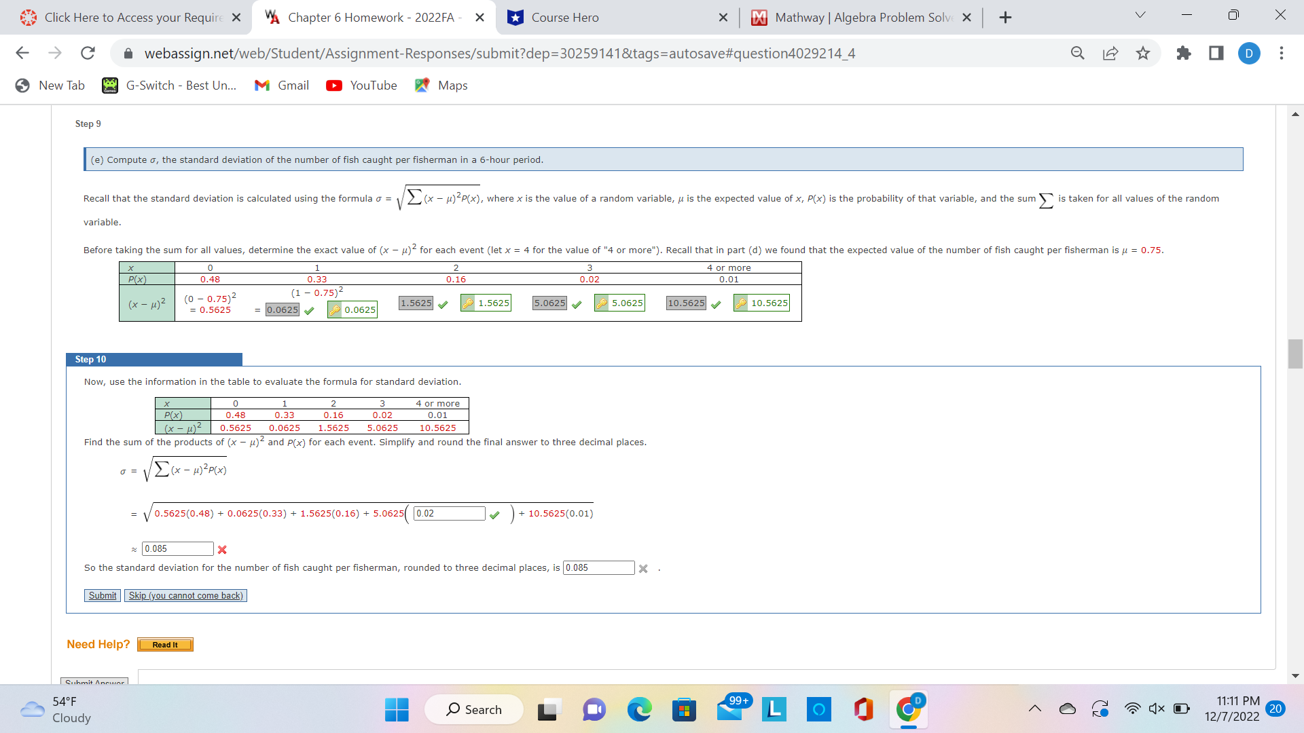
Task: Launch Search from the Windows taskbar
Action: 473,709
